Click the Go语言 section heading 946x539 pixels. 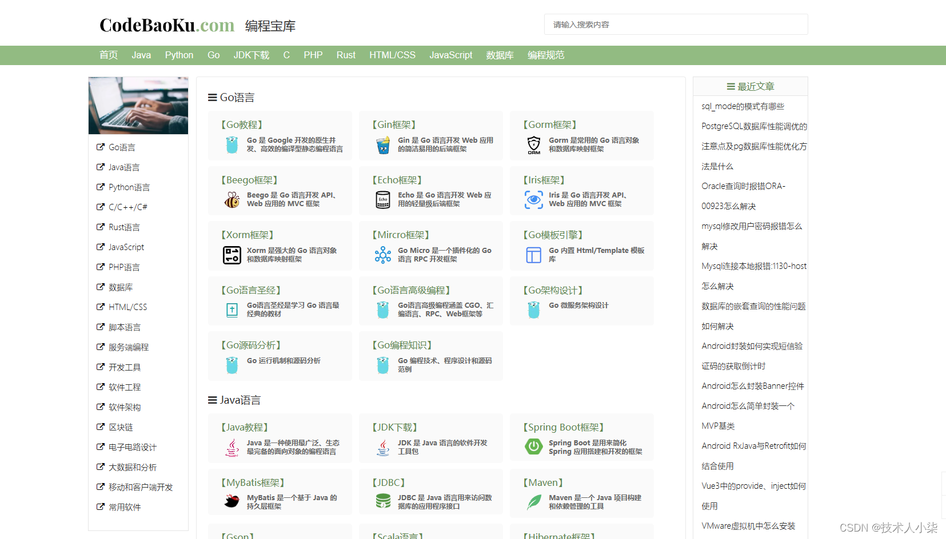[x=231, y=98]
